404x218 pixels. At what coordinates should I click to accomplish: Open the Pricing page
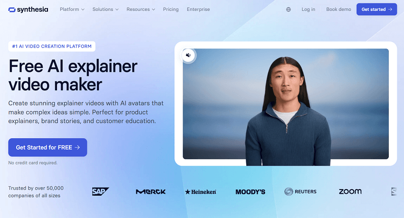click(171, 9)
